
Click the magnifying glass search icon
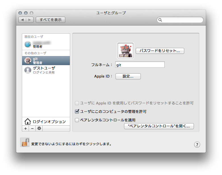tap(160, 20)
